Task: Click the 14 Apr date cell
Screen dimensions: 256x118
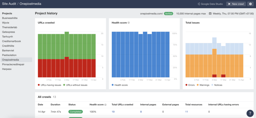Action: pos(41,112)
